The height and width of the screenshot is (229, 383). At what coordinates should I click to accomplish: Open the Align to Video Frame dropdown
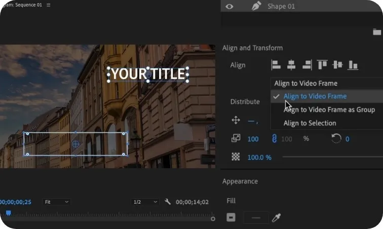pyautogui.click(x=327, y=83)
